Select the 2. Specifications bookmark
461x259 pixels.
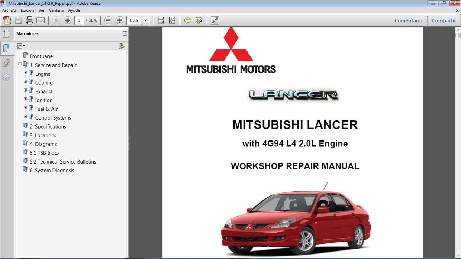(x=48, y=127)
